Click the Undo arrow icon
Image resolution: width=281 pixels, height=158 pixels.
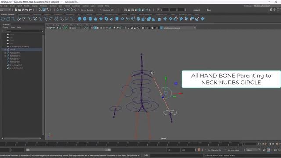[26, 10]
